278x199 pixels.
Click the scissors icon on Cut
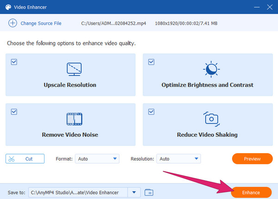pos(11,159)
